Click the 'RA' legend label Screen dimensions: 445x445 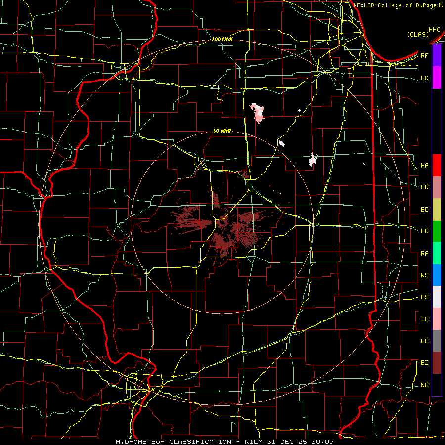click(x=424, y=254)
